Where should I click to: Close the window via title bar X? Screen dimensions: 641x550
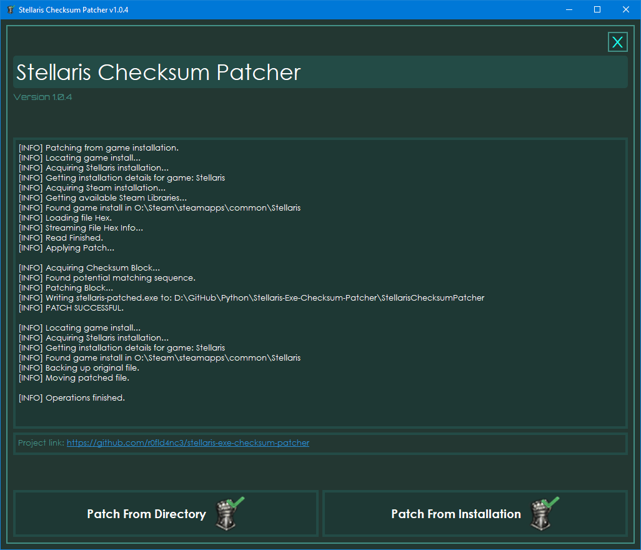tap(626, 9)
